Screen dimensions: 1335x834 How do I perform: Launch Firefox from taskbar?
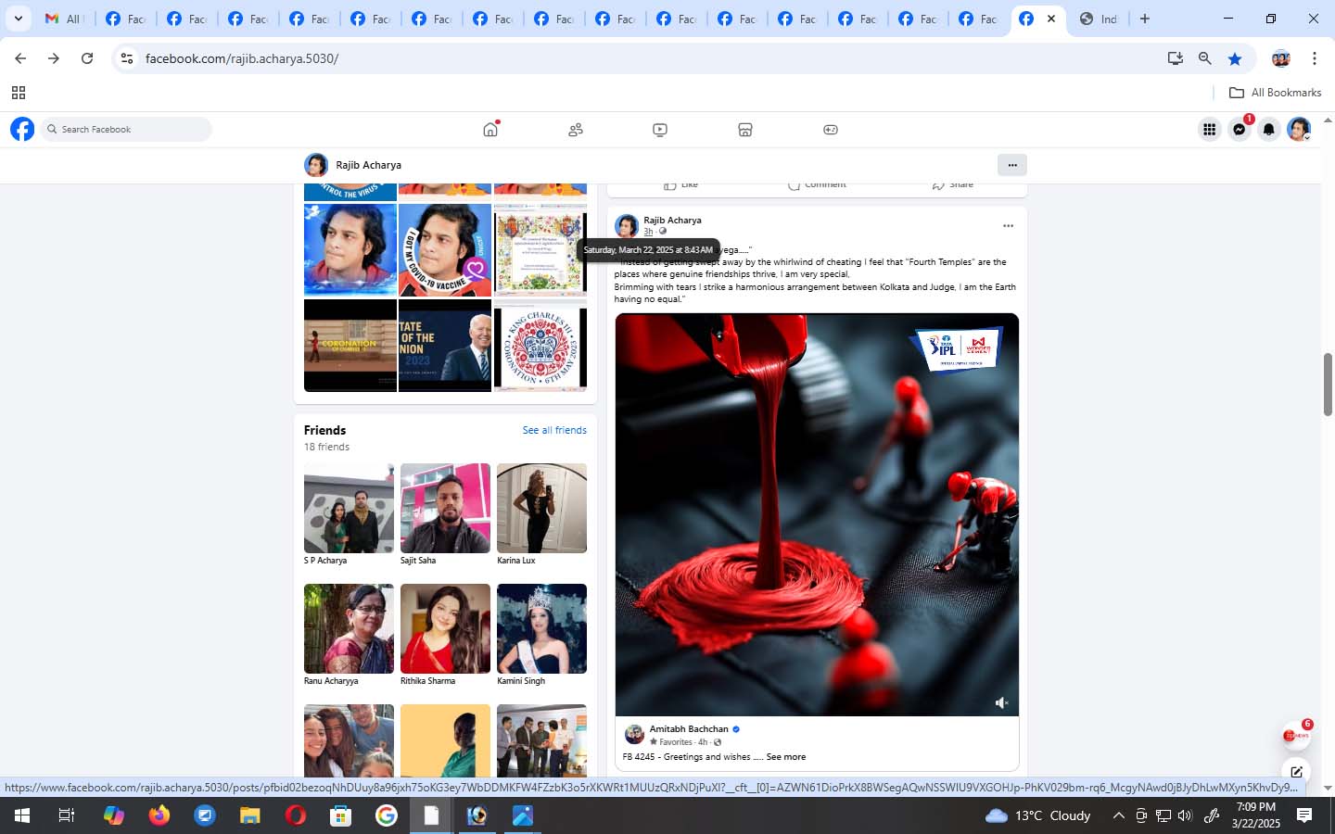coord(159,815)
